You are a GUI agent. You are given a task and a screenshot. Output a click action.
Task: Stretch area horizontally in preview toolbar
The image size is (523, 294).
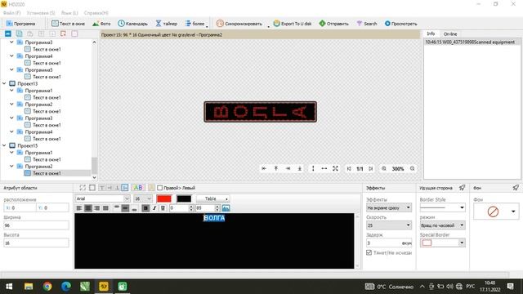tap(324, 169)
